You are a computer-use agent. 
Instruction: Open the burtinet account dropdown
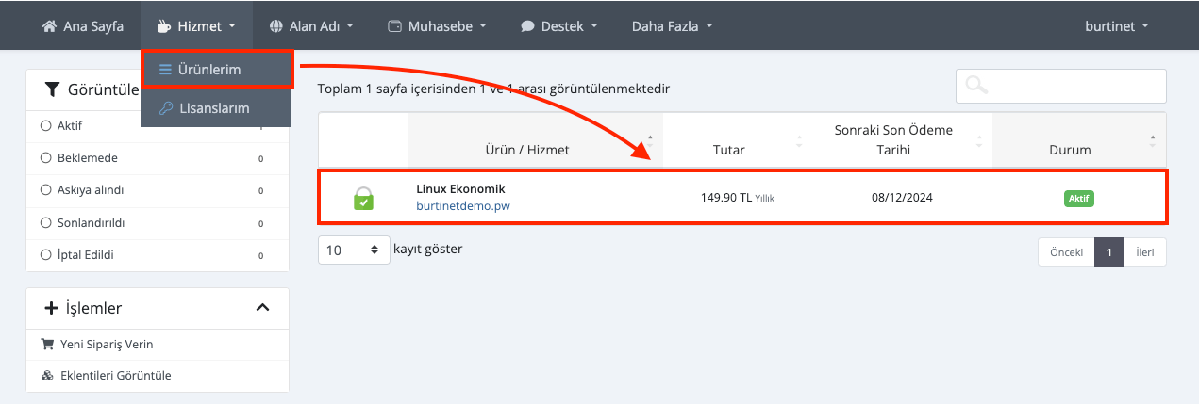pos(1117,26)
